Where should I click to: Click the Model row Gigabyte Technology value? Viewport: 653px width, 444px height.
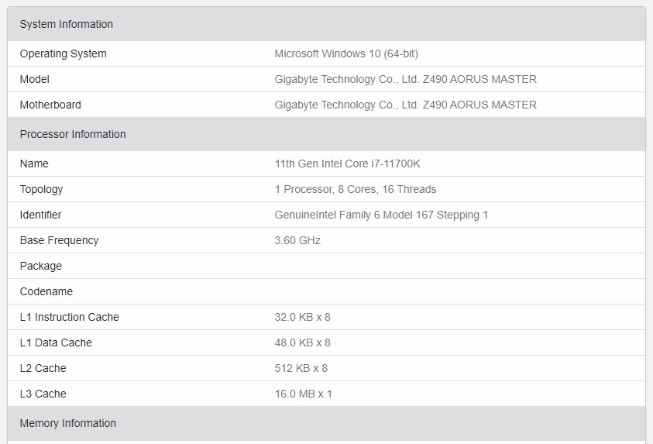[405, 79]
